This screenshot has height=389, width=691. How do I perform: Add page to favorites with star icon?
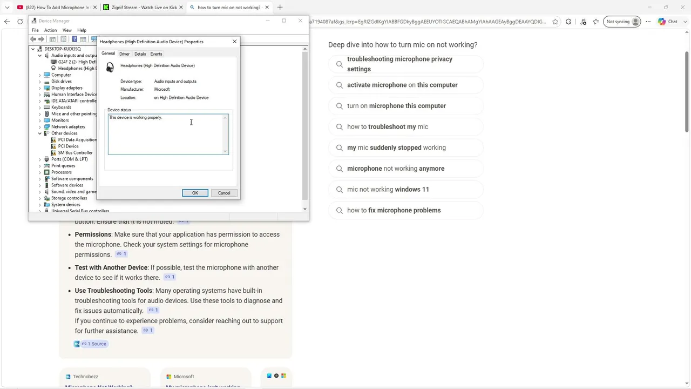(x=555, y=22)
